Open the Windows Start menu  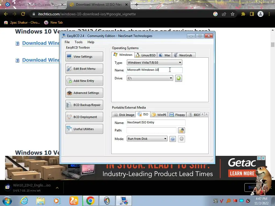coord(7,201)
